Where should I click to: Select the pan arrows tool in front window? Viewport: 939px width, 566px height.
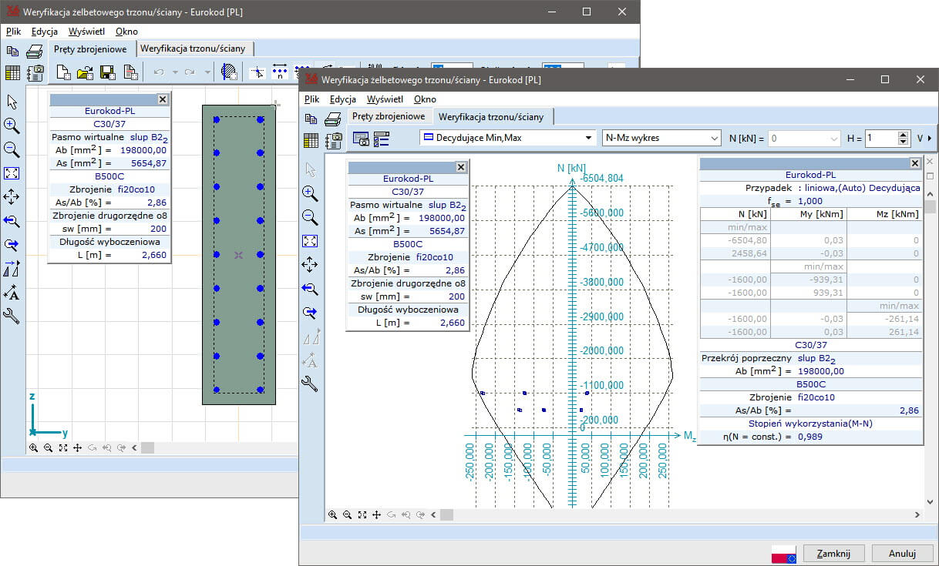point(310,265)
